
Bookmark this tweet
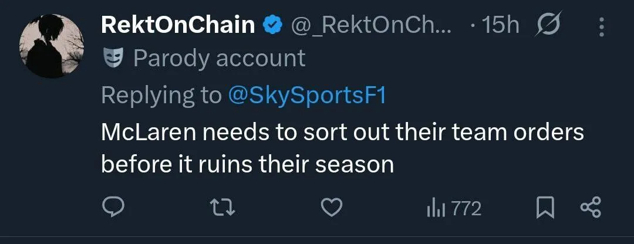point(546,208)
